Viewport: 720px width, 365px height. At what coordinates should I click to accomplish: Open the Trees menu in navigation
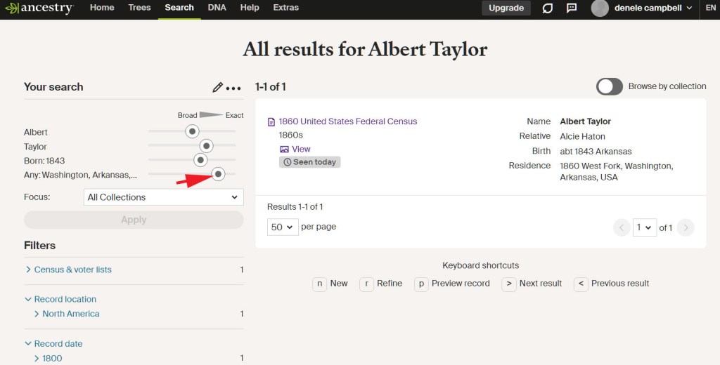139,8
